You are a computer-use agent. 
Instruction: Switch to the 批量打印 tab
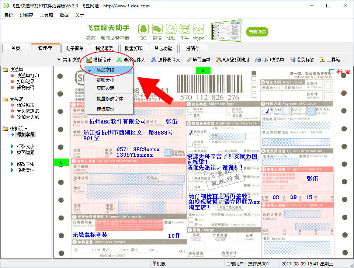point(133,48)
